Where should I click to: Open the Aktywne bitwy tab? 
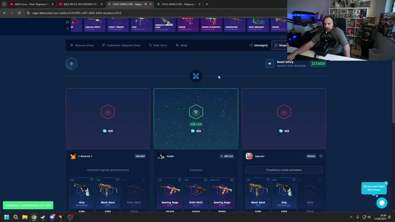82,45
